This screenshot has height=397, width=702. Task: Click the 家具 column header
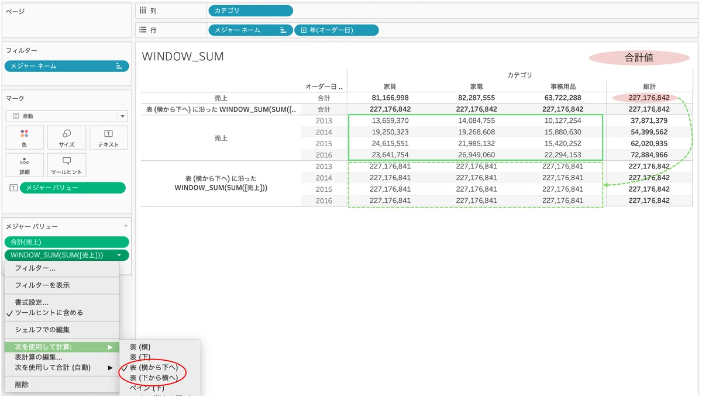point(390,87)
